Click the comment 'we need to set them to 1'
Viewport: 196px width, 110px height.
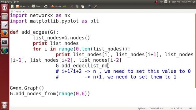point(142,77)
